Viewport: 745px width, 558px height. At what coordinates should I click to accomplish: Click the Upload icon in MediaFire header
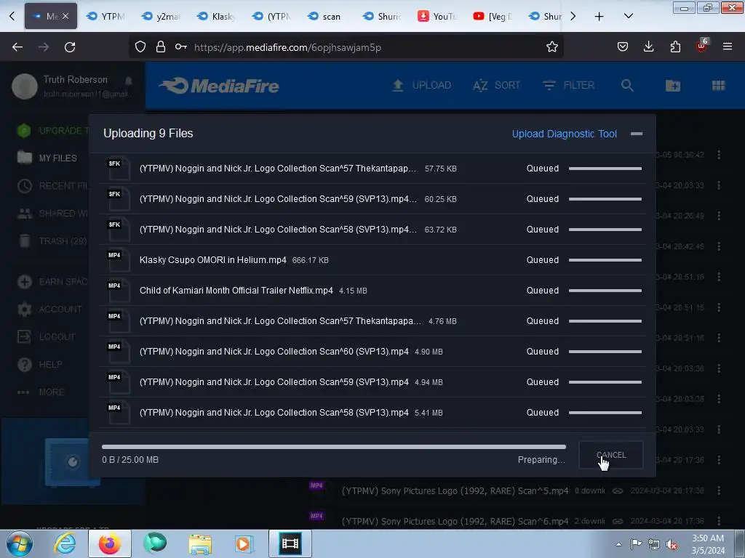point(398,86)
